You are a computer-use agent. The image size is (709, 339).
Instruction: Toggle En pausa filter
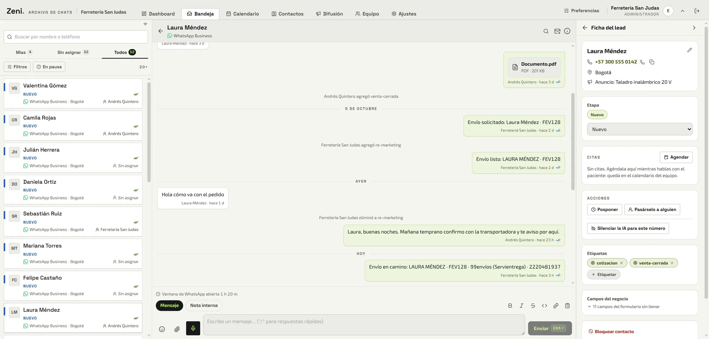point(49,67)
